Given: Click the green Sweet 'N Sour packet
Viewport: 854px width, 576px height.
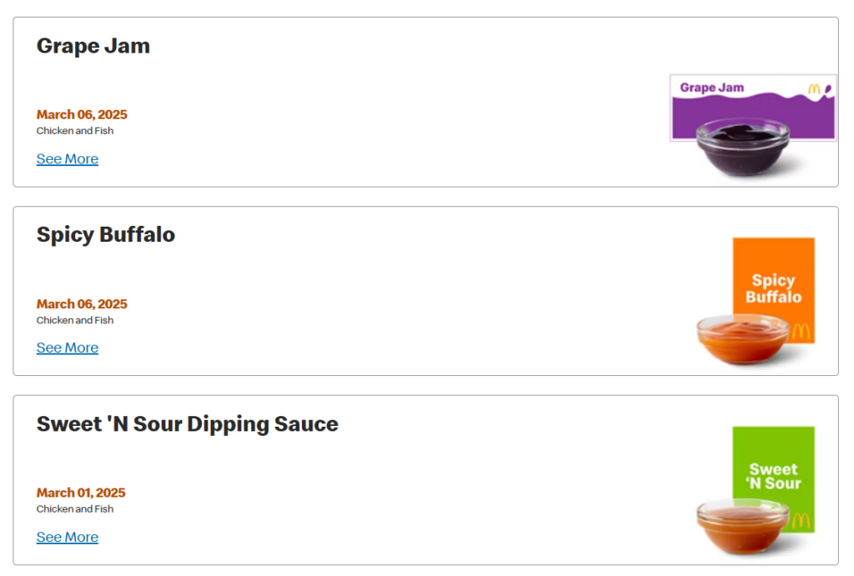Looking at the screenshot, I should (773, 463).
